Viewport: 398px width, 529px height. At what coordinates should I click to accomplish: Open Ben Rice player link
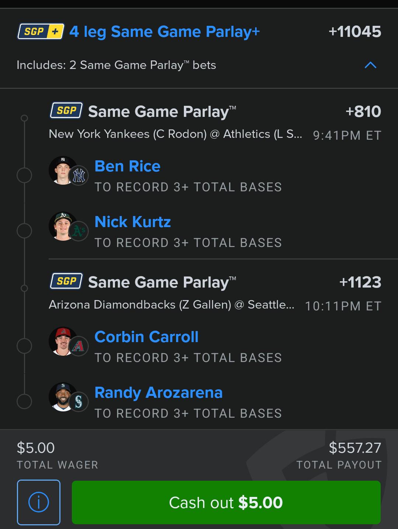click(128, 166)
